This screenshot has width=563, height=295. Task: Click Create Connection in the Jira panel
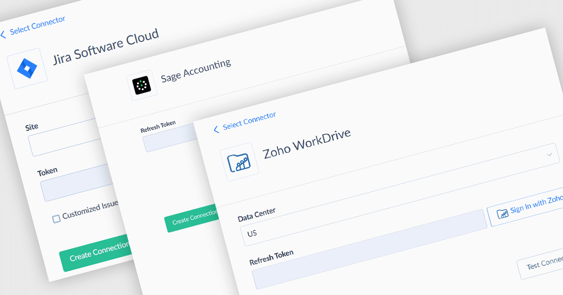(95, 252)
